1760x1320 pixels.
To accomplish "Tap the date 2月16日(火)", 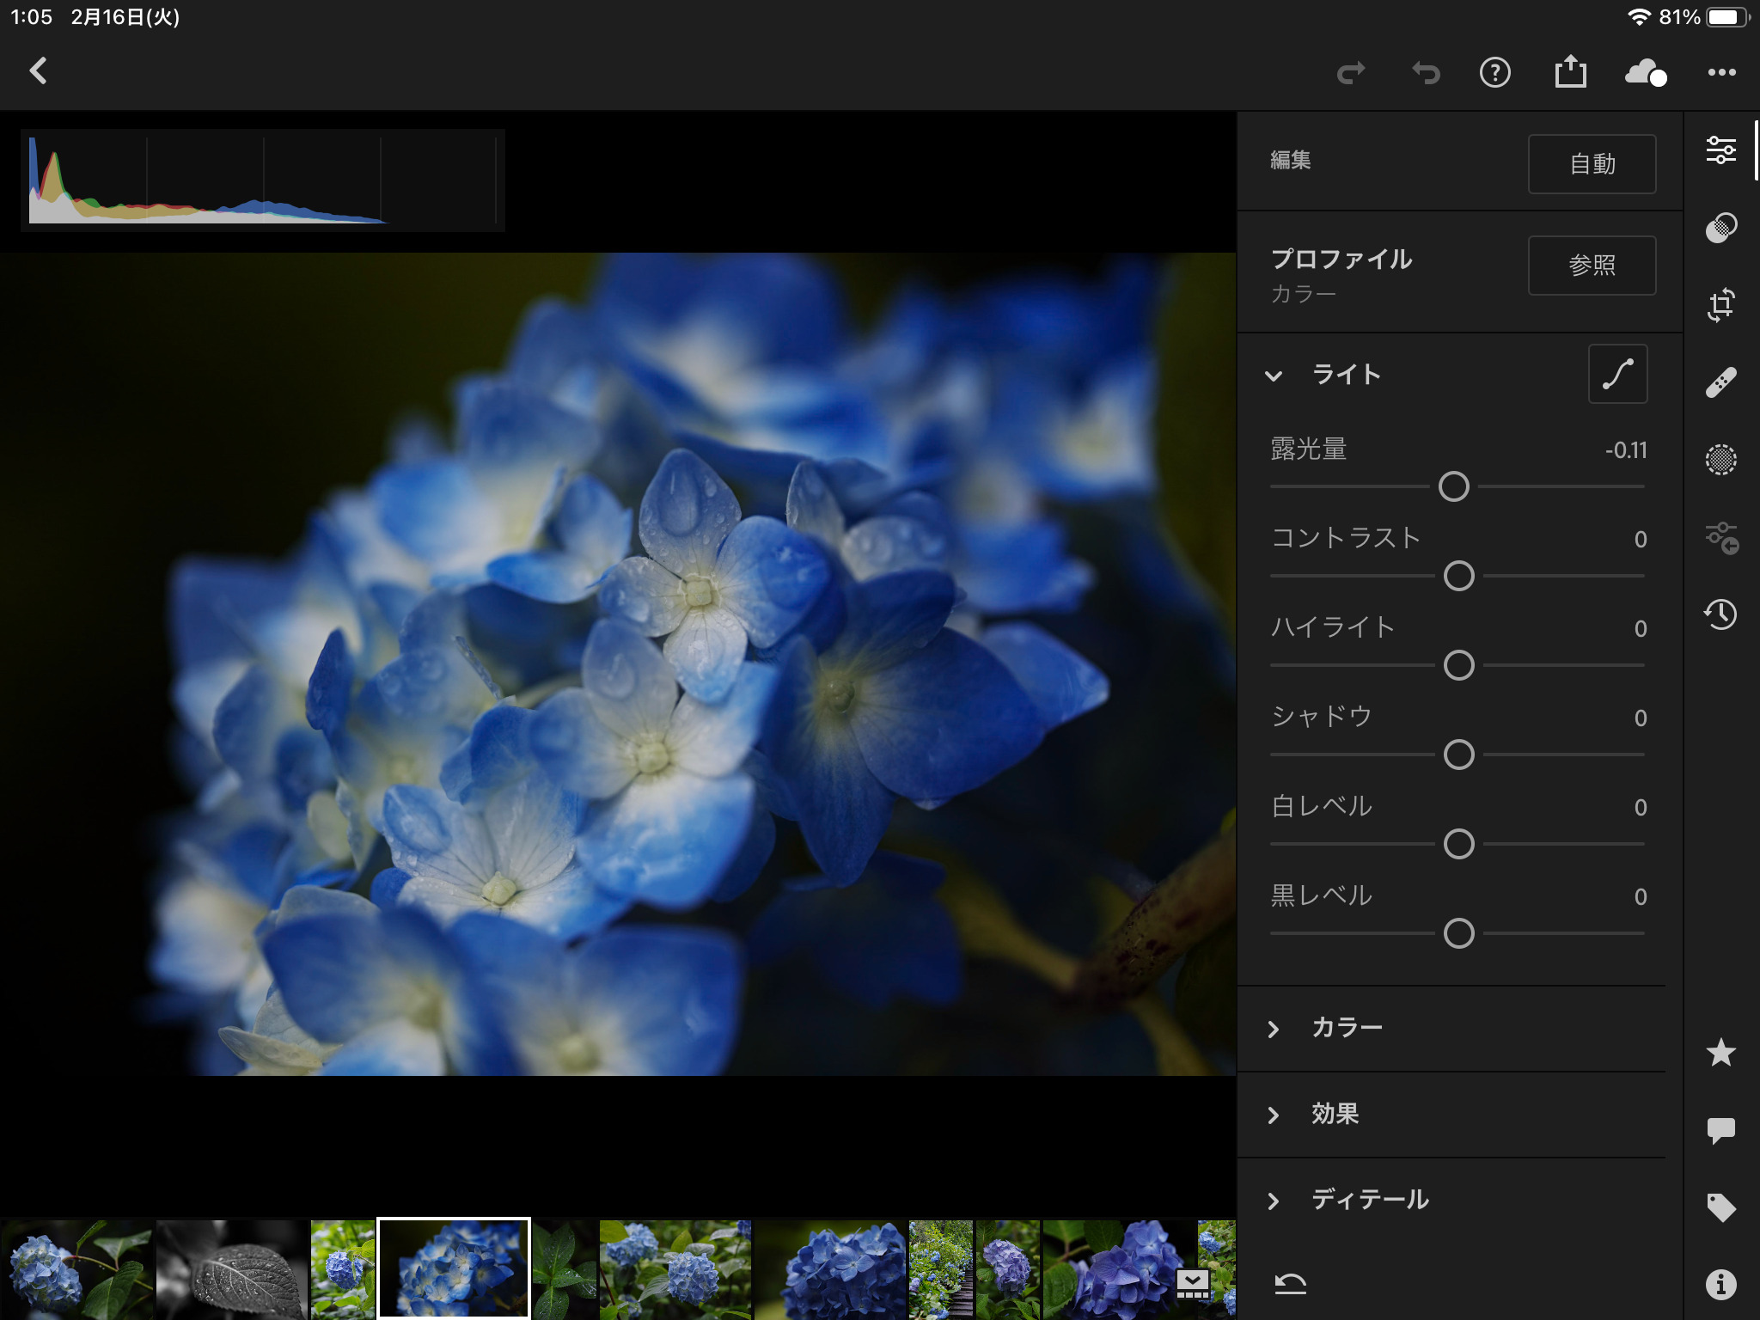I will [125, 17].
